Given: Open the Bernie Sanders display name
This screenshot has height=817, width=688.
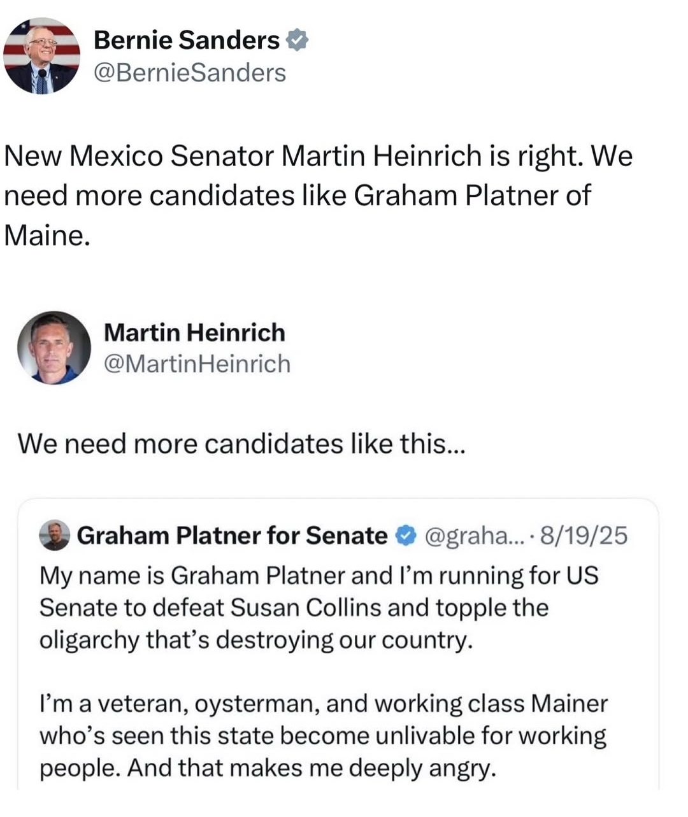Looking at the screenshot, I should pyautogui.click(x=186, y=41).
